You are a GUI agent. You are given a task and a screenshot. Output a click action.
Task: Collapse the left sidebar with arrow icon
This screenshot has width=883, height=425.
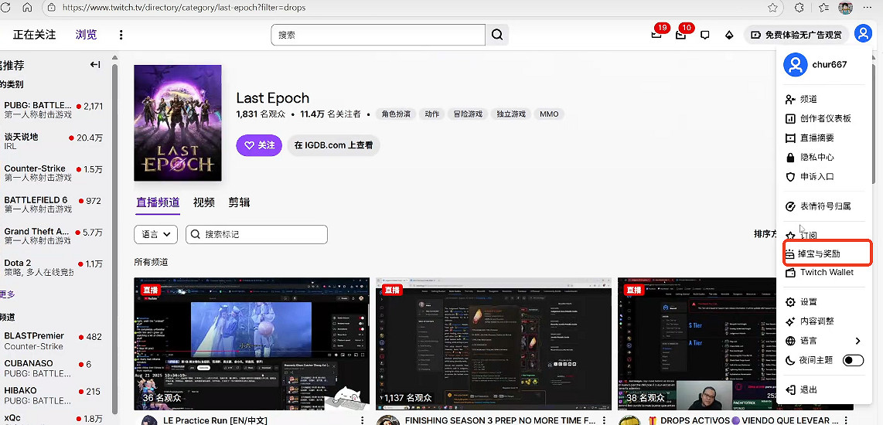(95, 65)
